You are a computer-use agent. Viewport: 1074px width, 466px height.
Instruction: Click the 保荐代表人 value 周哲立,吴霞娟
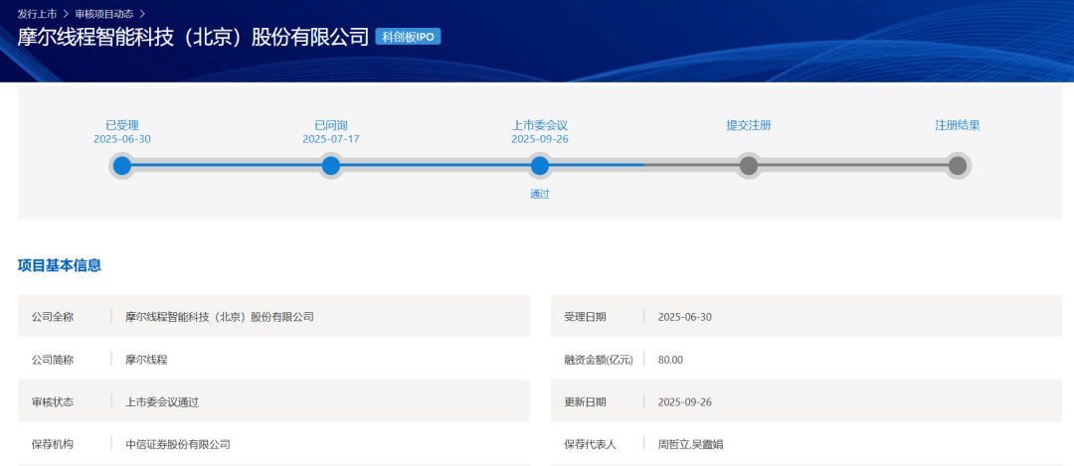[690, 444]
